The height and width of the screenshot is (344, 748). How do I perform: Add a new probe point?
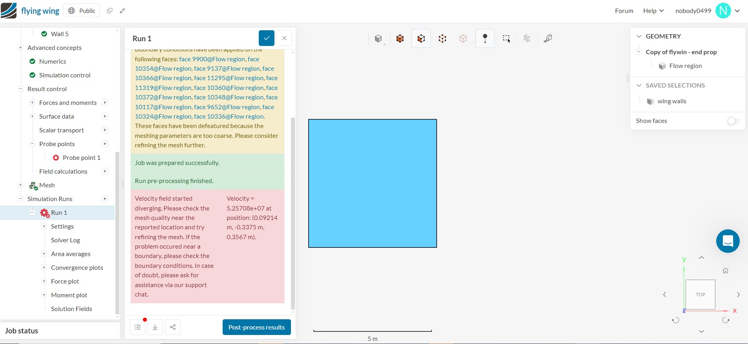105,144
